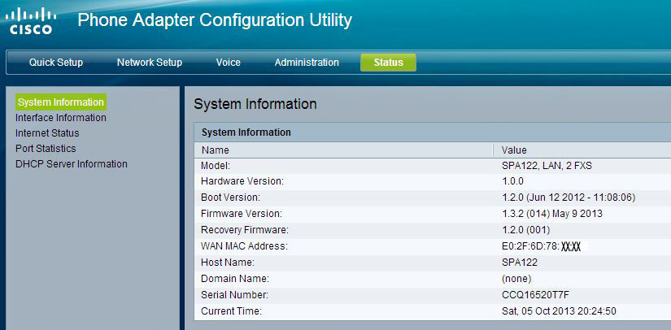The width and height of the screenshot is (671, 330).
Task: Click the Cisco logo
Action: [x=31, y=21]
